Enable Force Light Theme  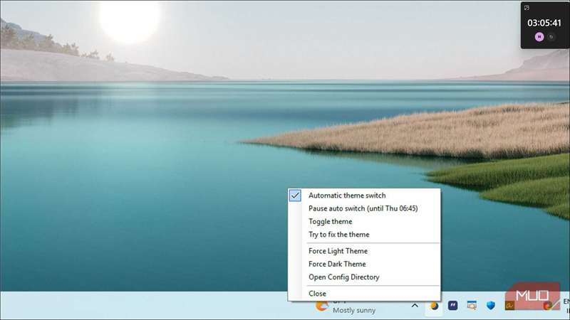click(x=338, y=251)
